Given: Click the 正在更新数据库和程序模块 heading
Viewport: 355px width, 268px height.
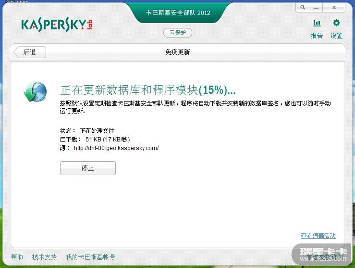Looking at the screenshot, I should (x=148, y=90).
